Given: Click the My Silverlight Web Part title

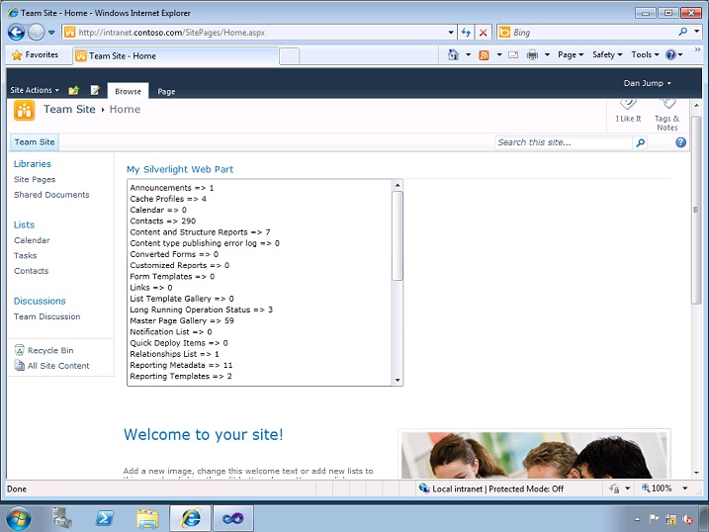Looking at the screenshot, I should click(180, 169).
